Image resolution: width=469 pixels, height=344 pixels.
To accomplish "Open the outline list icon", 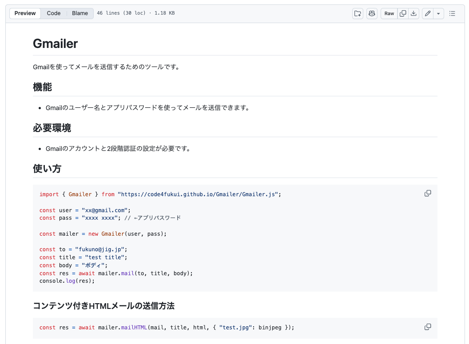I will tap(452, 13).
